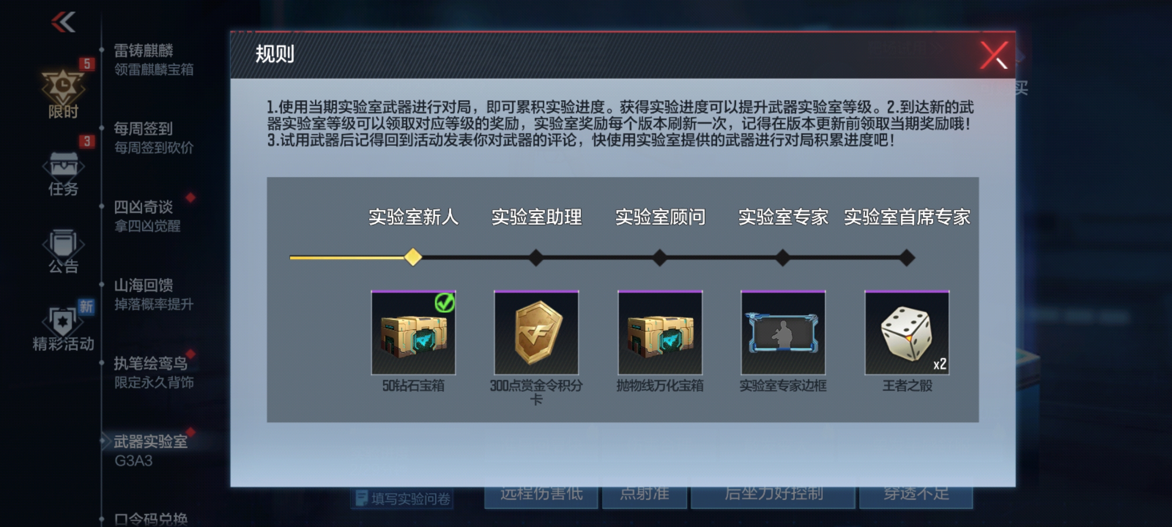The height and width of the screenshot is (527, 1172).
Task: Click the green claimed checkmark on 50钻石宝箱
Action: coord(445,303)
